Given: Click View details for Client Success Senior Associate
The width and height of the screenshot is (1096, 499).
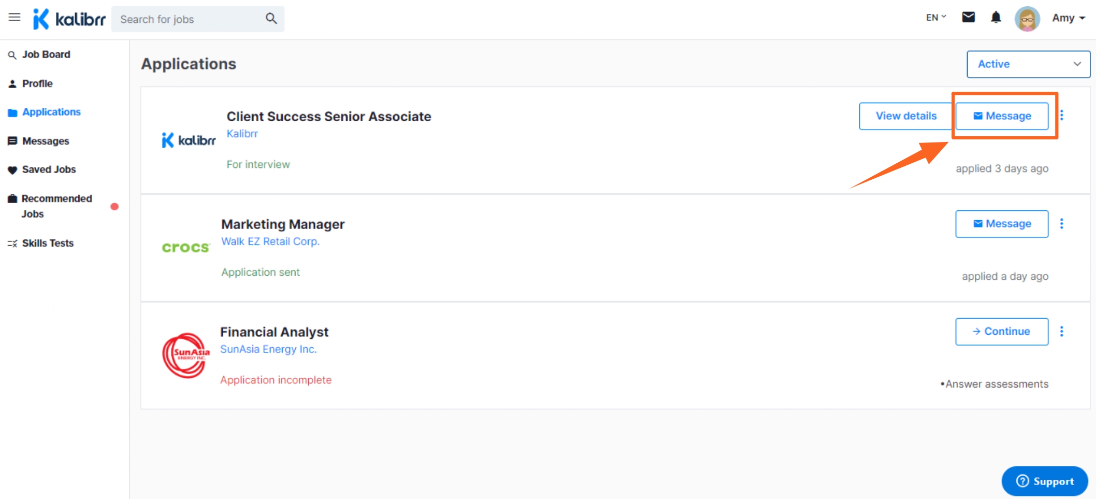Looking at the screenshot, I should click(905, 116).
